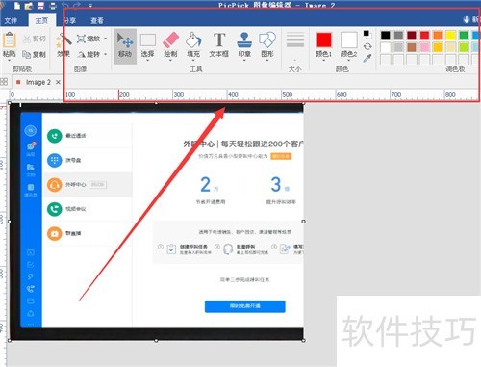
Task: Expand the 缩放 dropdown arrow
Action: 106,39
